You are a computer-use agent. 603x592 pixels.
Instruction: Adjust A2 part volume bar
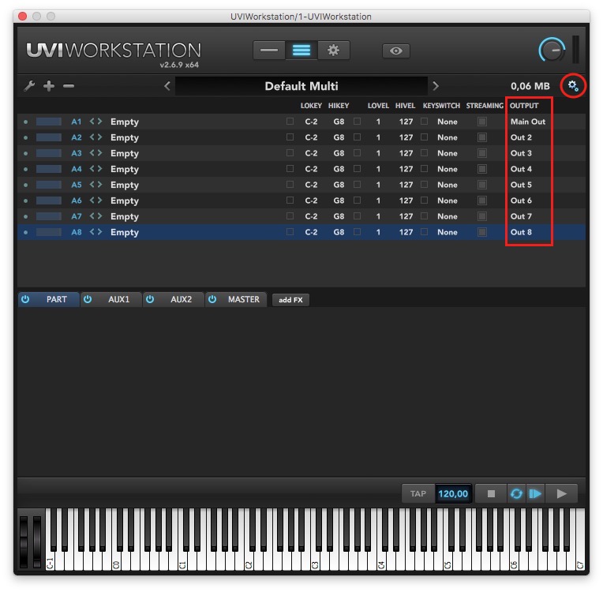(x=48, y=137)
